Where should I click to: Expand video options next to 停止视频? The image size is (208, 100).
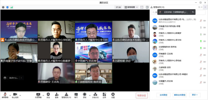[x=20, y=95]
